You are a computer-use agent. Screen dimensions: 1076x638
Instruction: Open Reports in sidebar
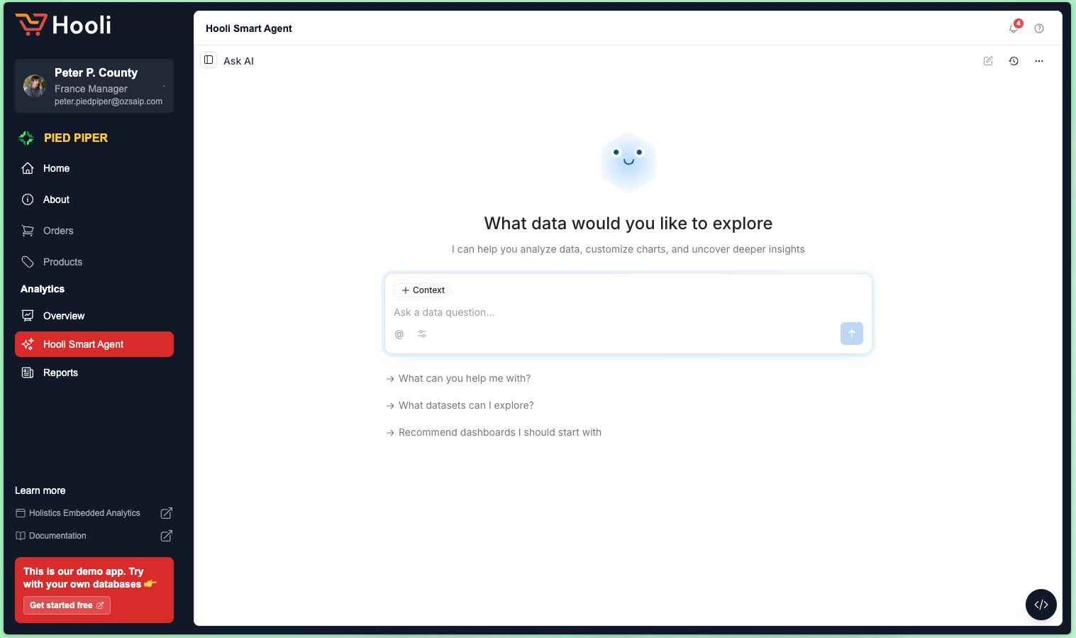point(94,373)
